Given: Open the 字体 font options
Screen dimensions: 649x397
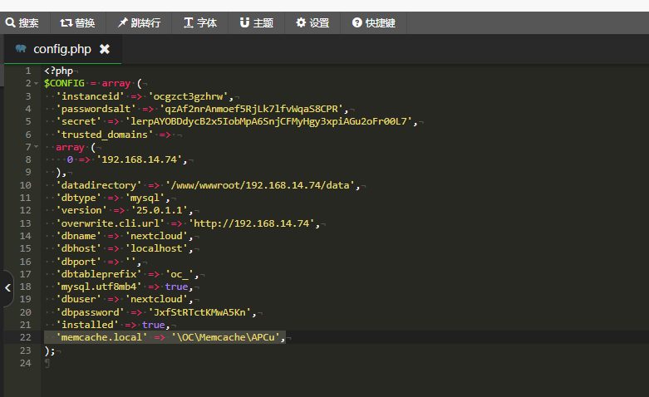Looking at the screenshot, I should point(200,23).
